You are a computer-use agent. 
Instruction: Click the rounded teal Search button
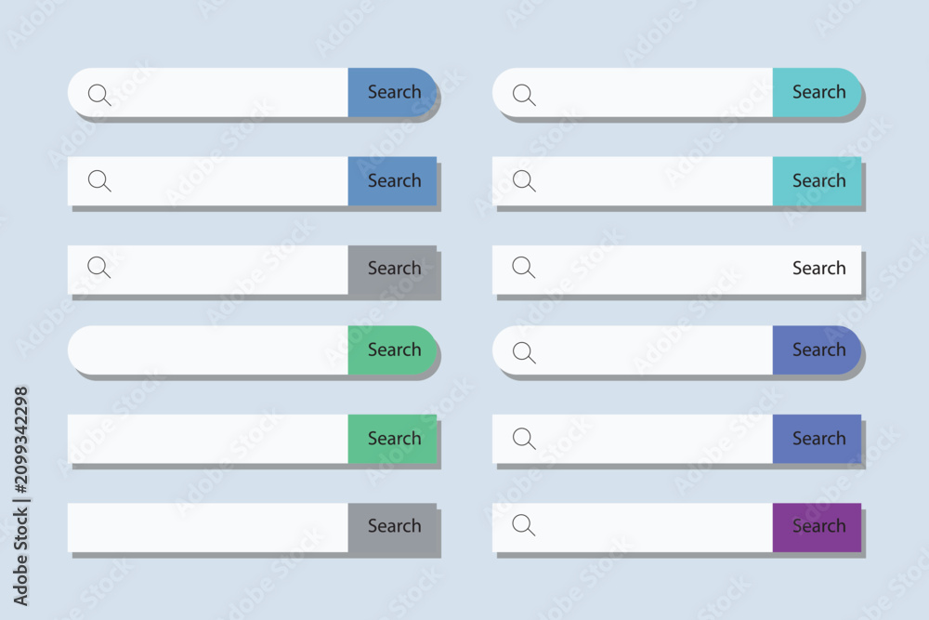click(817, 92)
